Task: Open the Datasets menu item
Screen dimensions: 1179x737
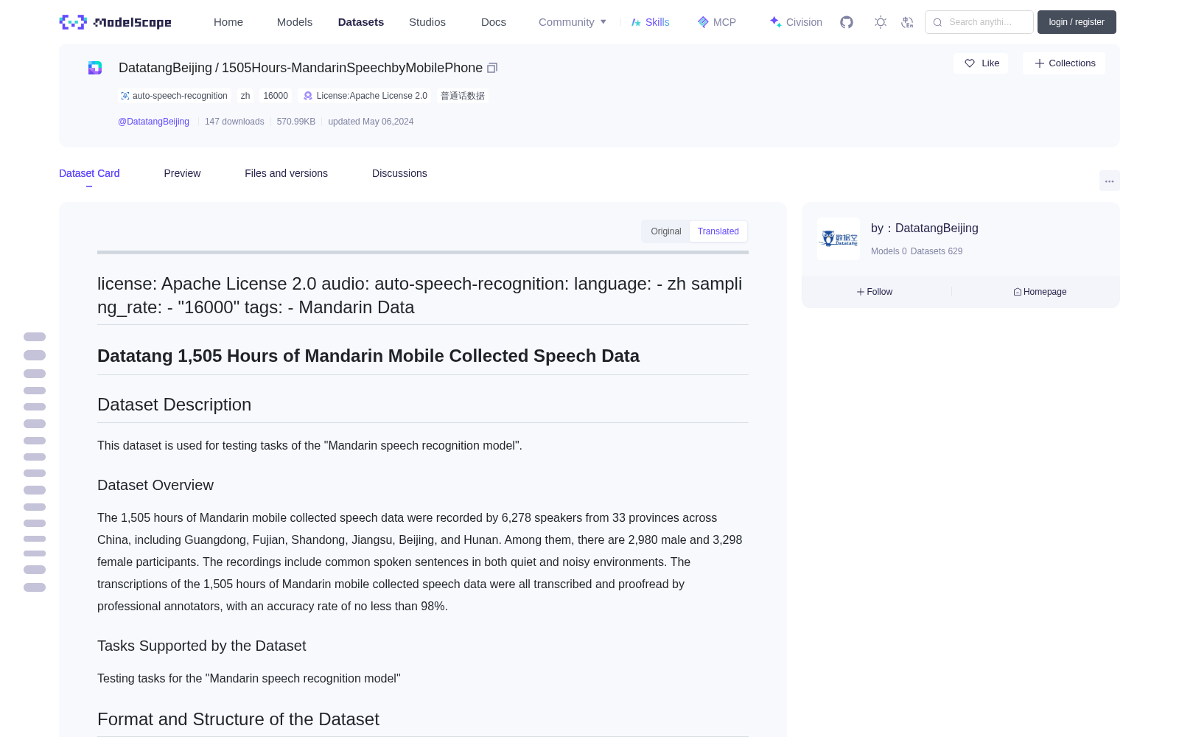Action: point(361,22)
